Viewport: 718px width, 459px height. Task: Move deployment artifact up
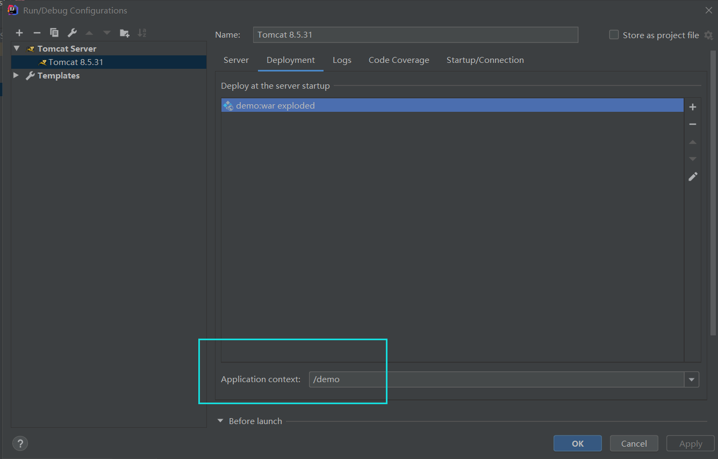pyautogui.click(x=693, y=142)
